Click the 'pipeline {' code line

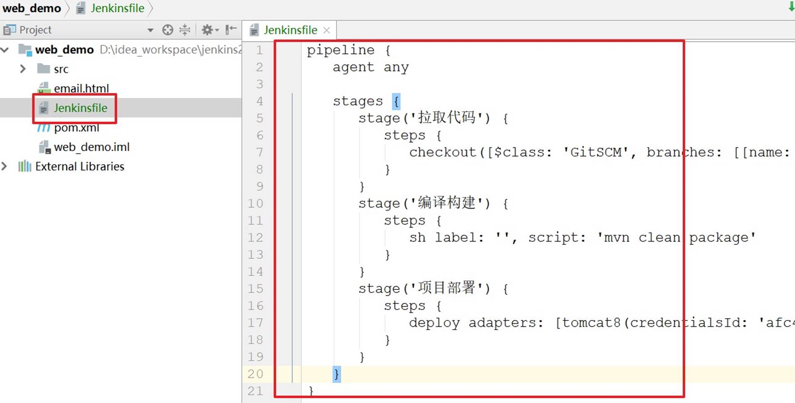(349, 50)
